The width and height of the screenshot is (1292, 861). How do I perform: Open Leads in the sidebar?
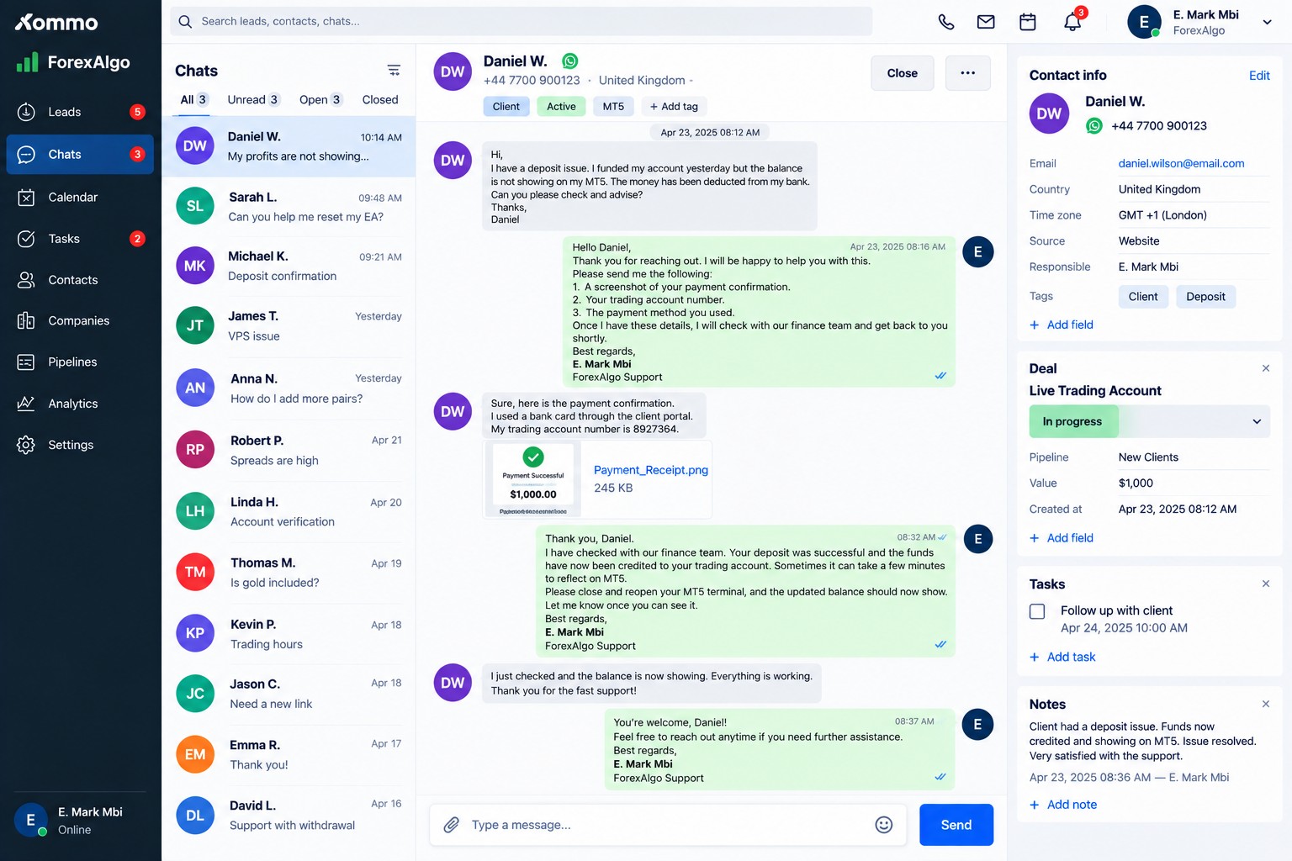[x=80, y=112]
